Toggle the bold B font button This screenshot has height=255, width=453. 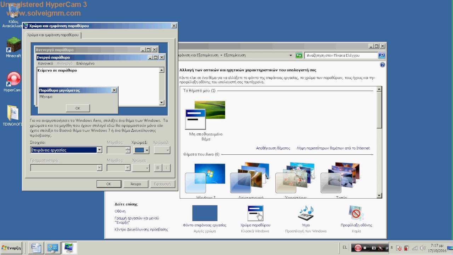pos(158,168)
